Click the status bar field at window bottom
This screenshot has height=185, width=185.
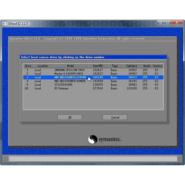93,159
